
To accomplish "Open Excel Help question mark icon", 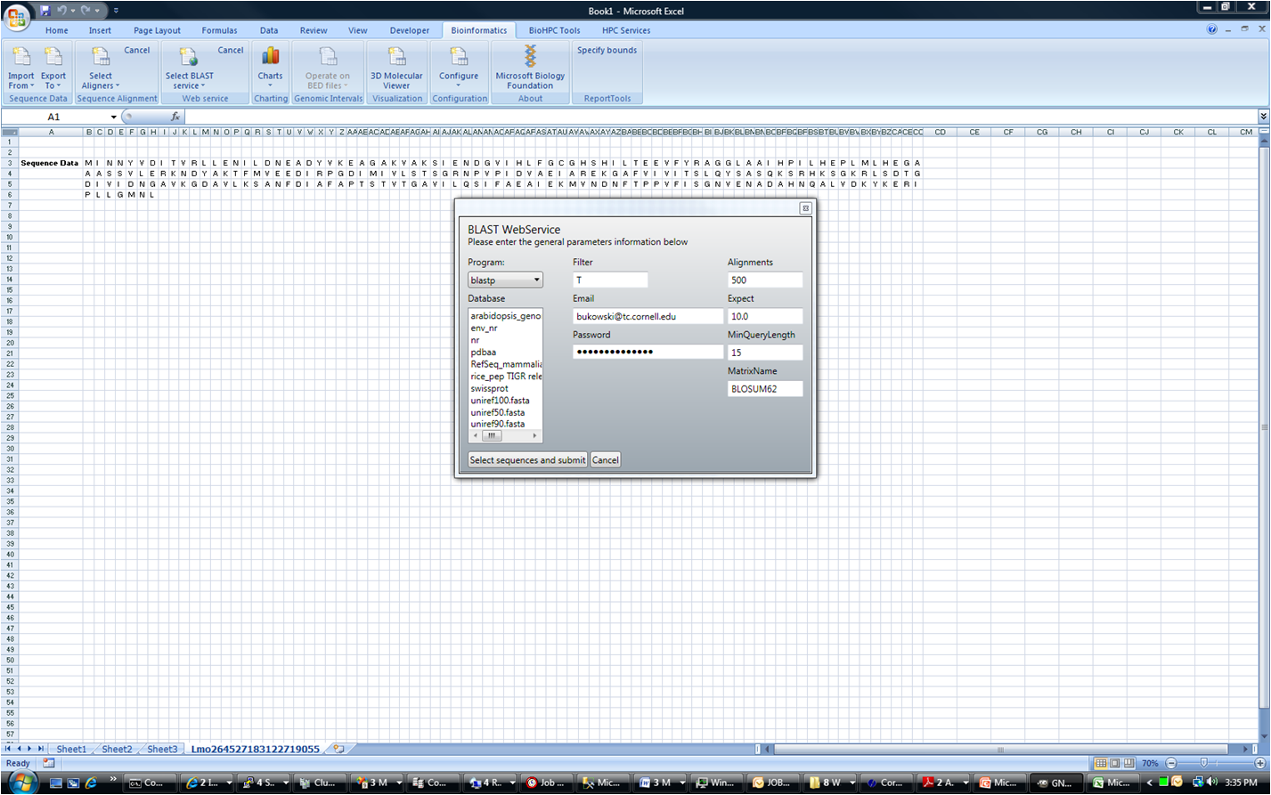I will tap(1212, 29).
